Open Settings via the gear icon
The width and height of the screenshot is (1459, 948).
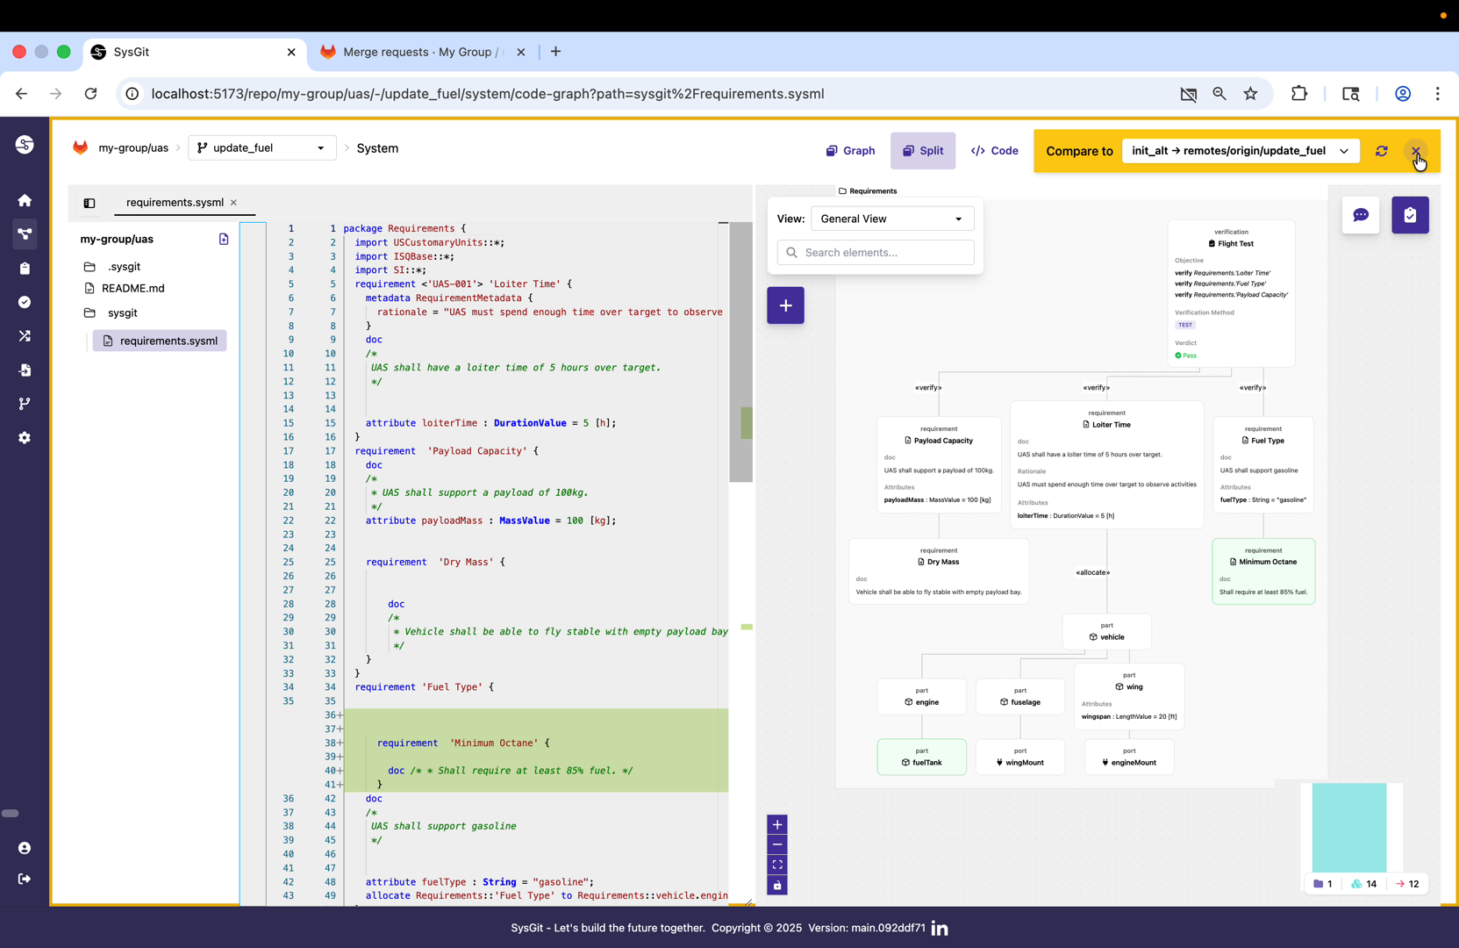[25, 437]
